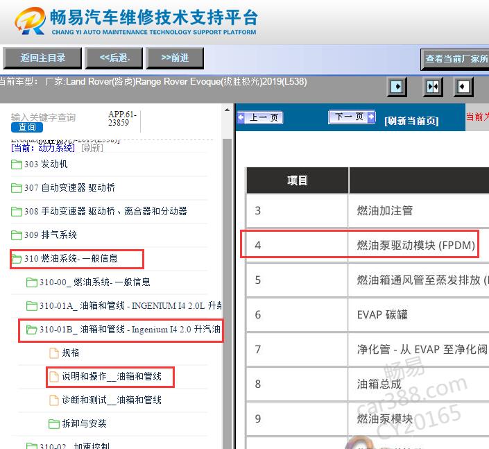Click the Chang Yi platform logo
Viewport: 489px width, 449px height.
pos(136,21)
